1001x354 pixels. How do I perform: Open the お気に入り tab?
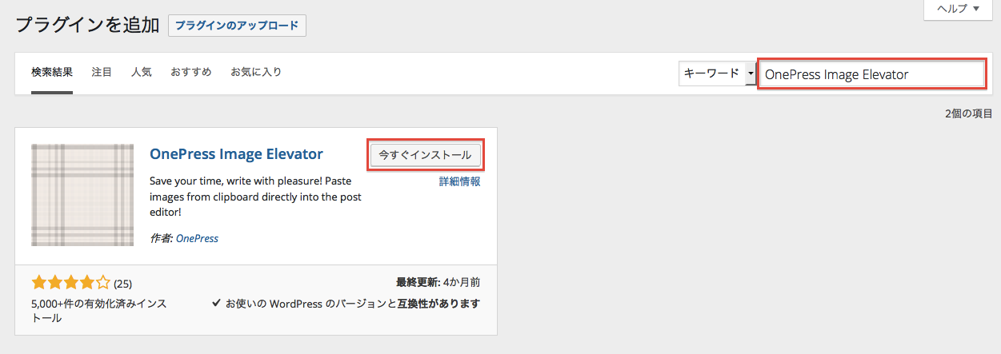point(256,72)
